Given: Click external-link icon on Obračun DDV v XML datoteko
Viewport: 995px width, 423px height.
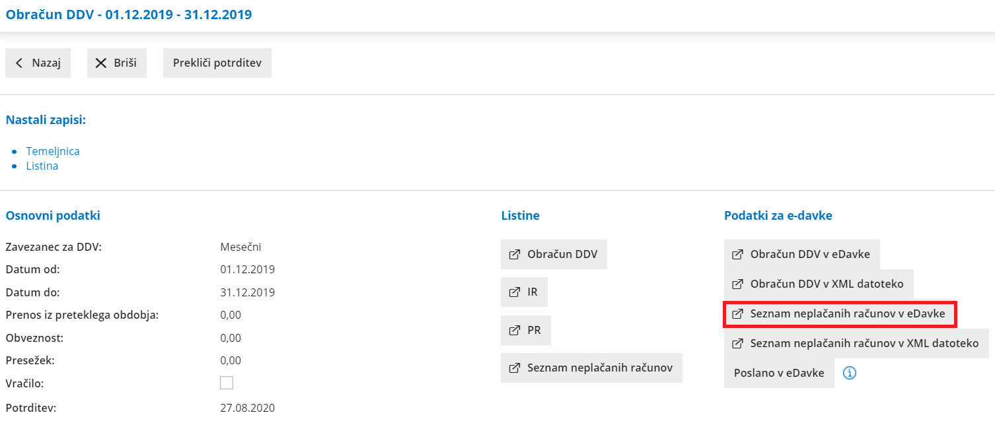Looking at the screenshot, I should pos(738,284).
